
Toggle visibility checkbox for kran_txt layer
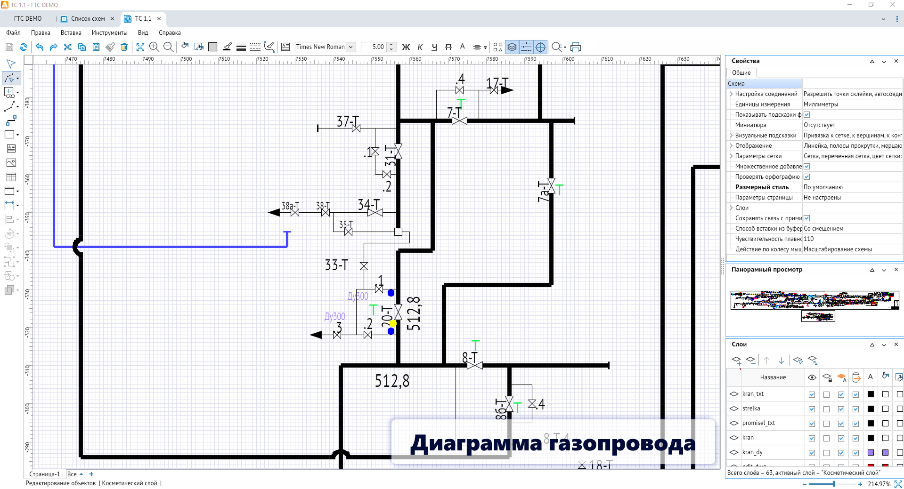tap(812, 394)
